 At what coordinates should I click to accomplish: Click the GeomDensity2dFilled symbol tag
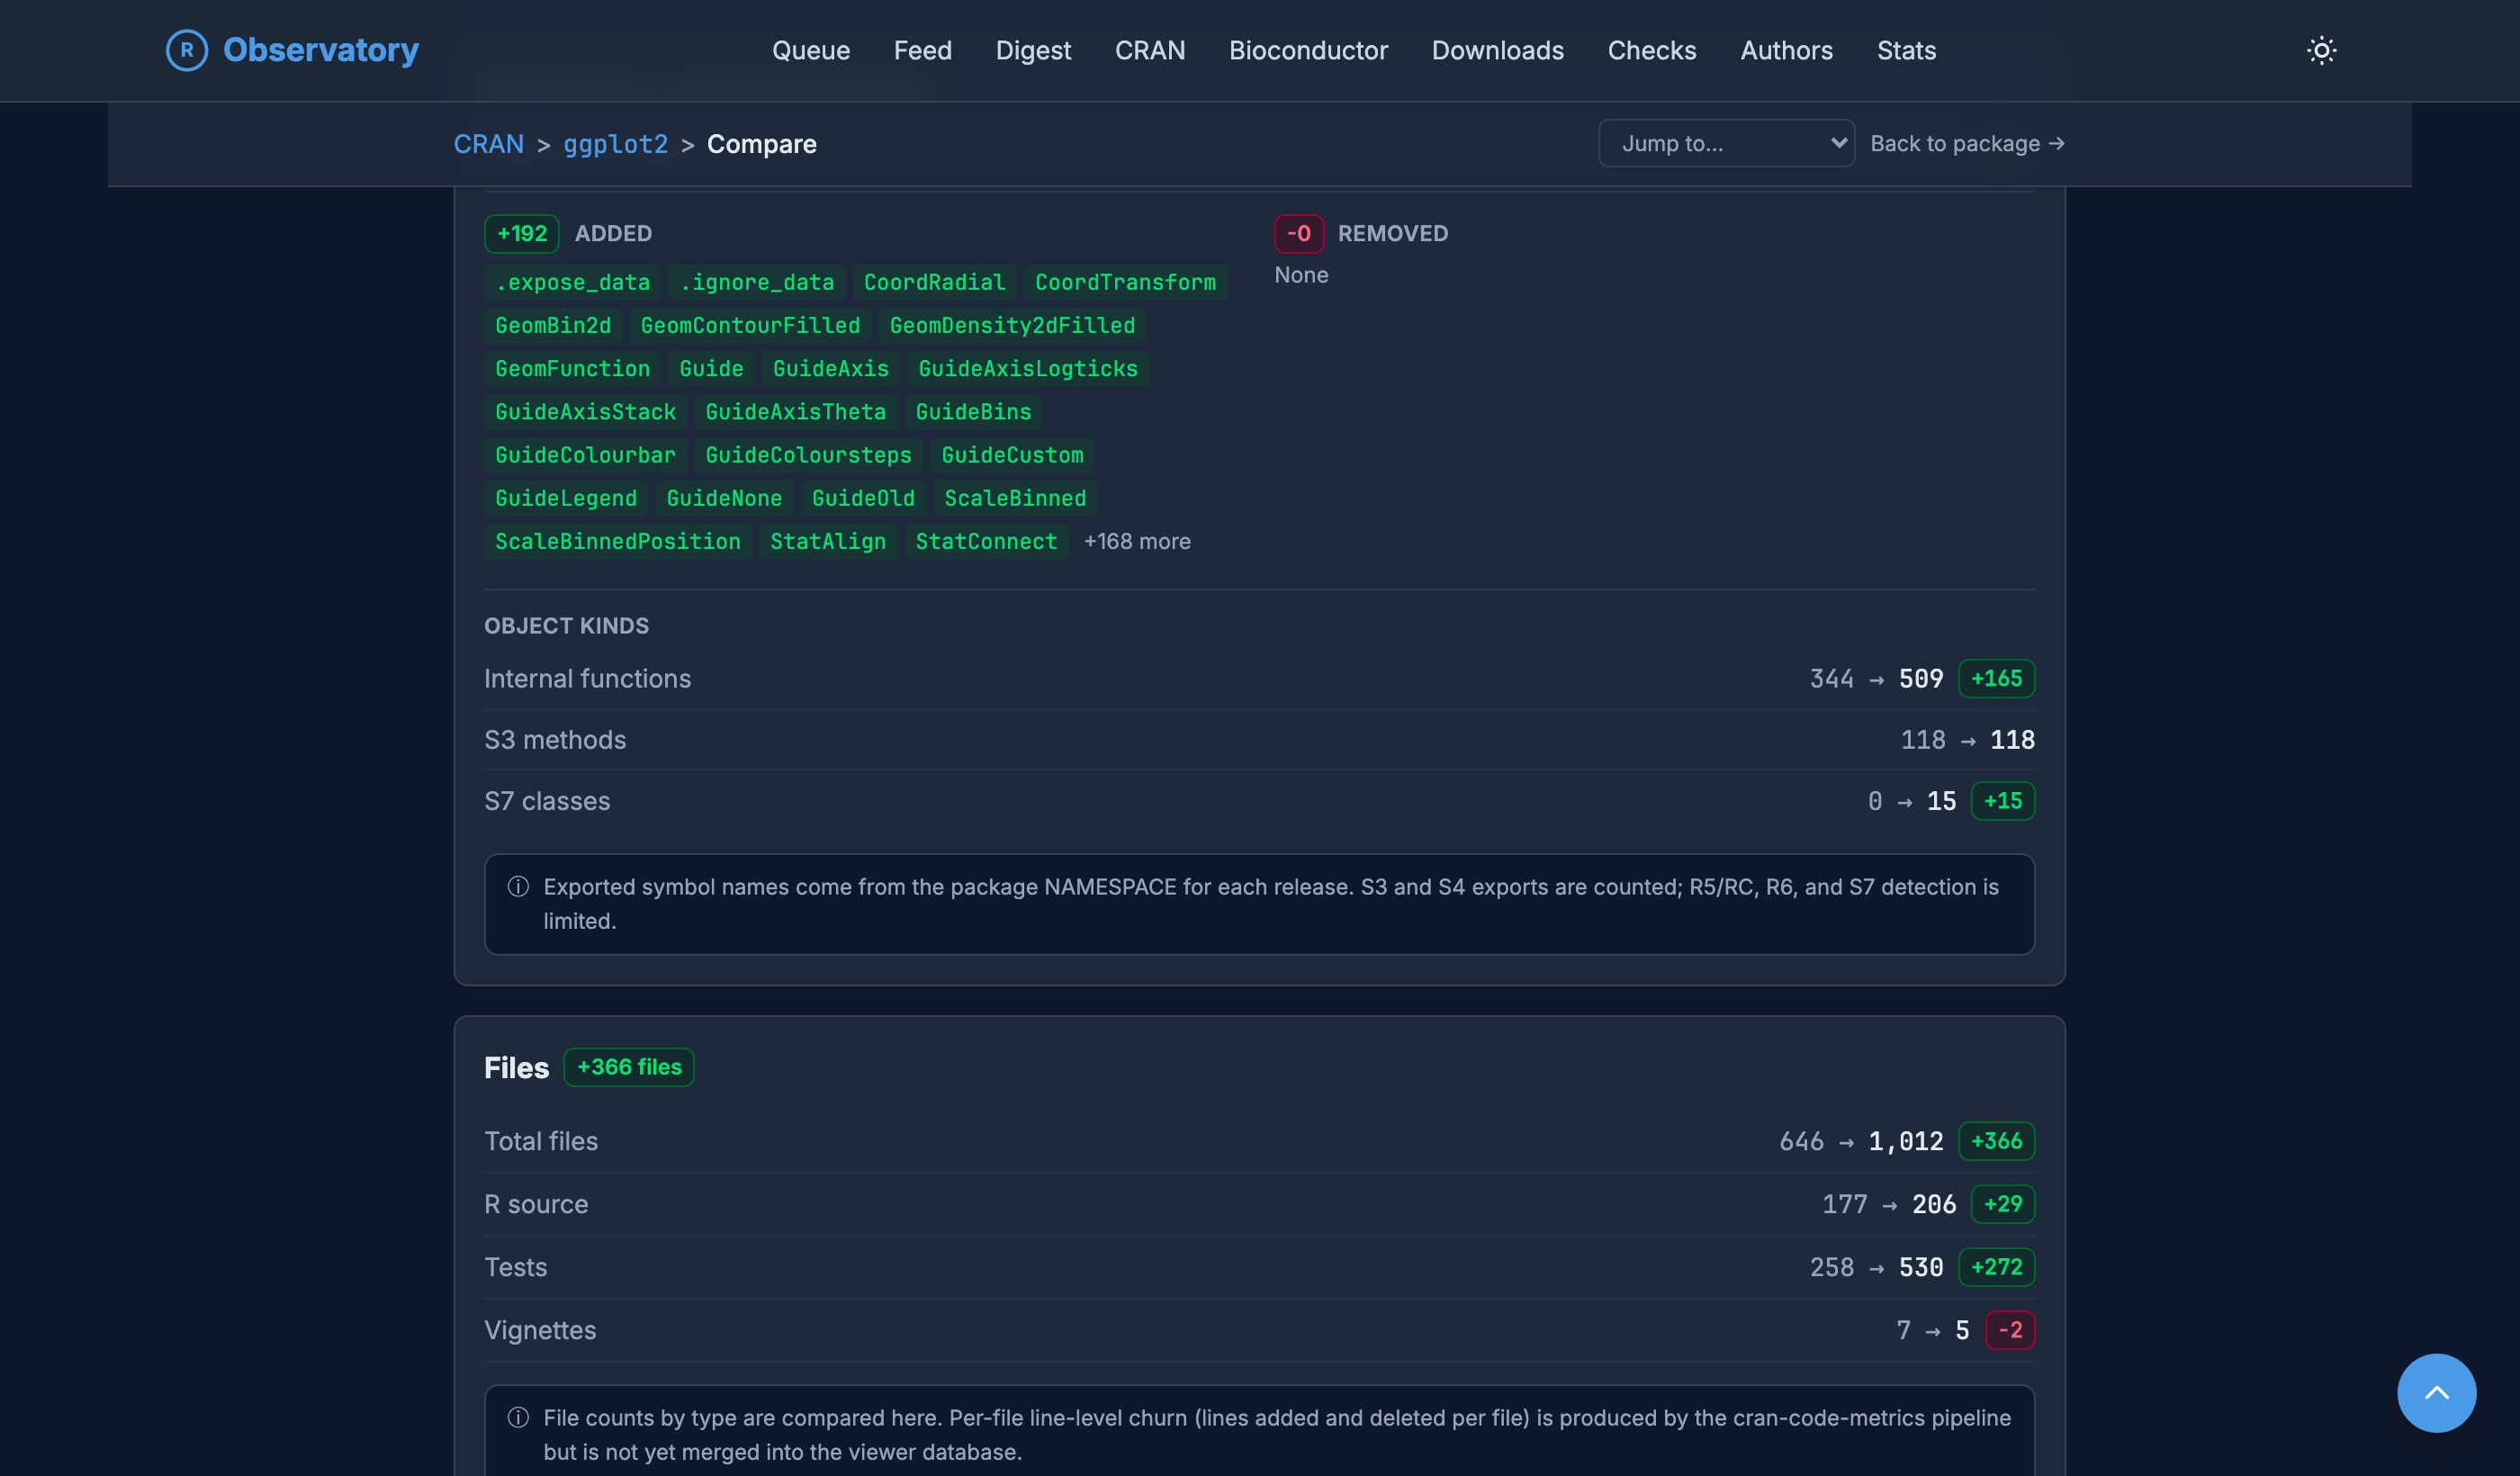click(1012, 325)
